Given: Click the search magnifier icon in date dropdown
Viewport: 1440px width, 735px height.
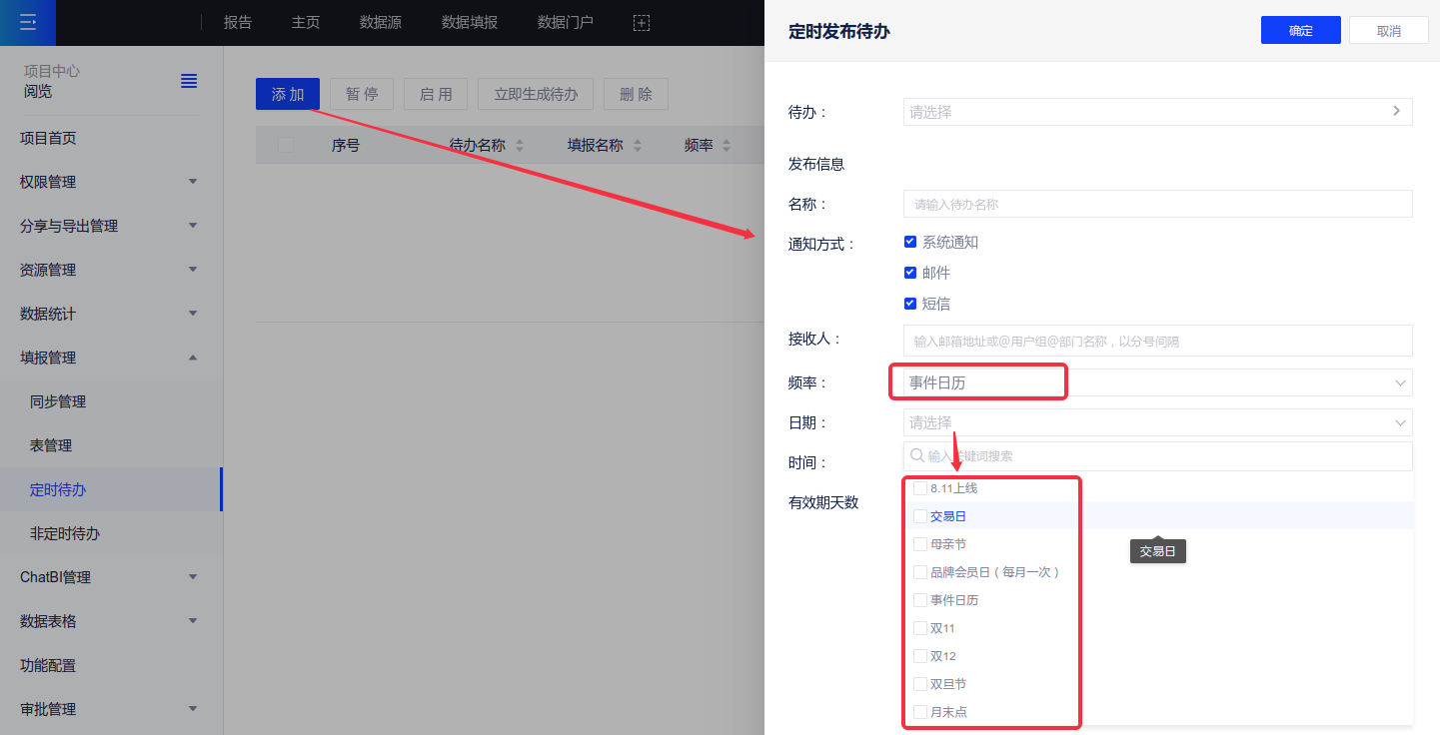Looking at the screenshot, I should pos(916,455).
